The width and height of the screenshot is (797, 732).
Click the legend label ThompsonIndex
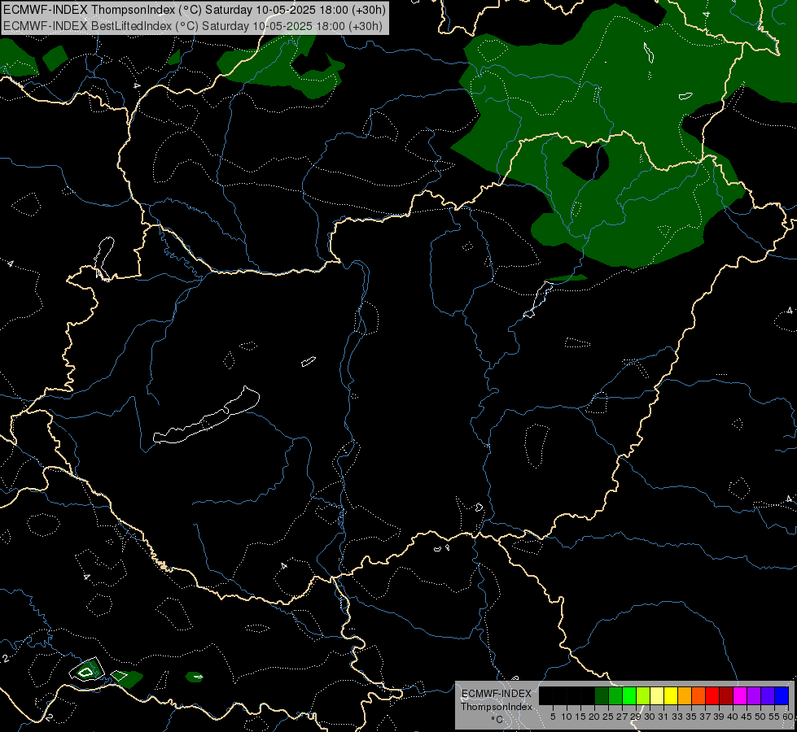497,707
